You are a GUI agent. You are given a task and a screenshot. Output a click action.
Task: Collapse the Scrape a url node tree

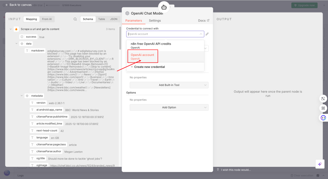click(x=11, y=29)
